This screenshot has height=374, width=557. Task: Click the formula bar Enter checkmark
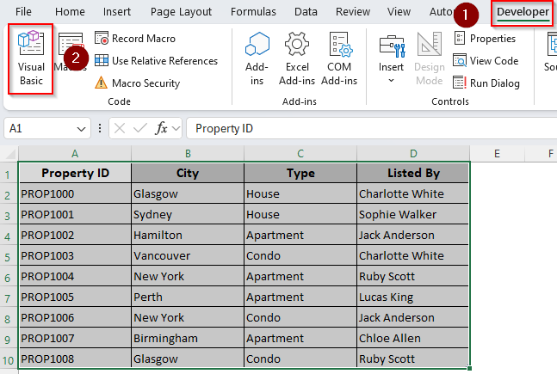tap(140, 128)
